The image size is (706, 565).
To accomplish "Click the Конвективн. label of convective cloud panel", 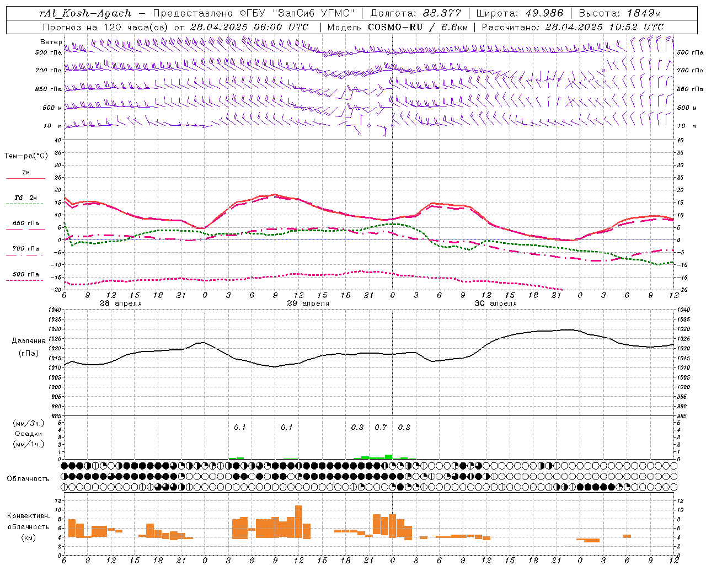I will point(29,516).
